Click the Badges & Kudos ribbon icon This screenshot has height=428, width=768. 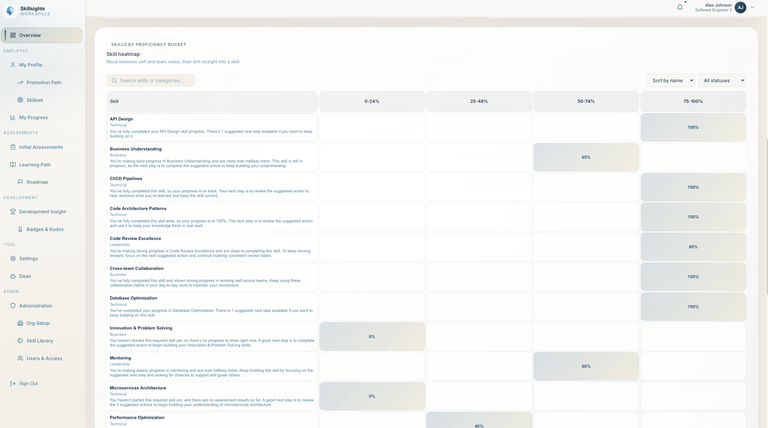[x=20, y=229]
